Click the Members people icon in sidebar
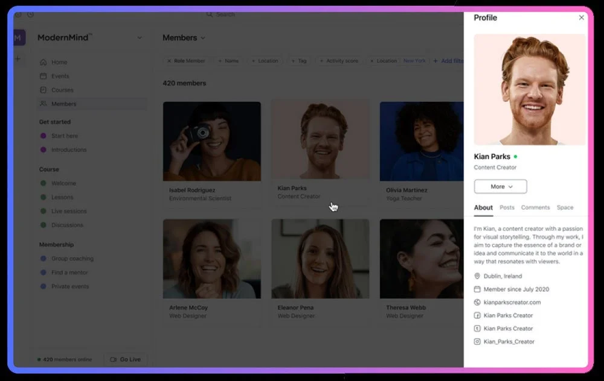 tap(43, 104)
